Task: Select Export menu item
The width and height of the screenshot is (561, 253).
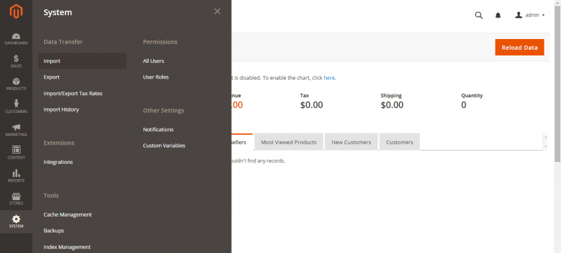Action: click(51, 77)
